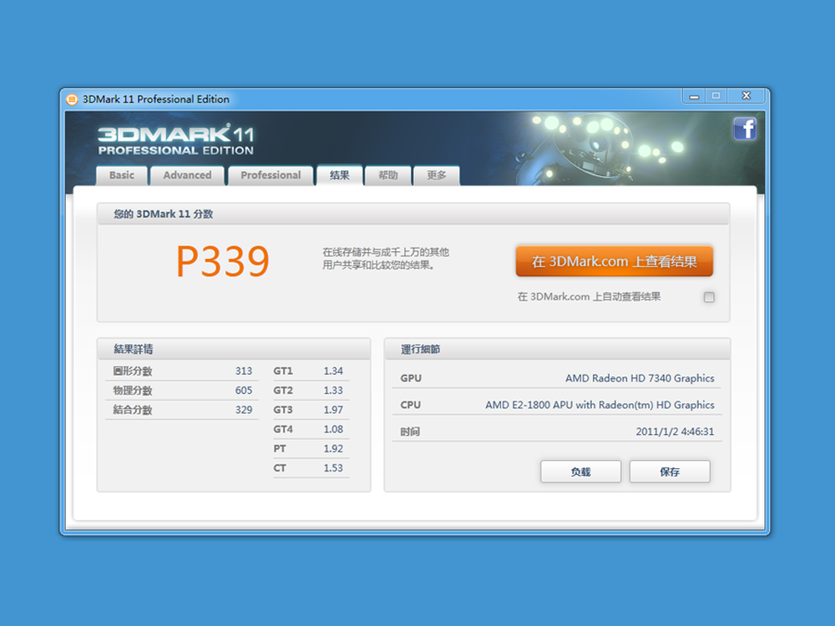Click the title bar text 3DMark 11 Professional Edition
This screenshot has width=835, height=626.
tap(156, 99)
